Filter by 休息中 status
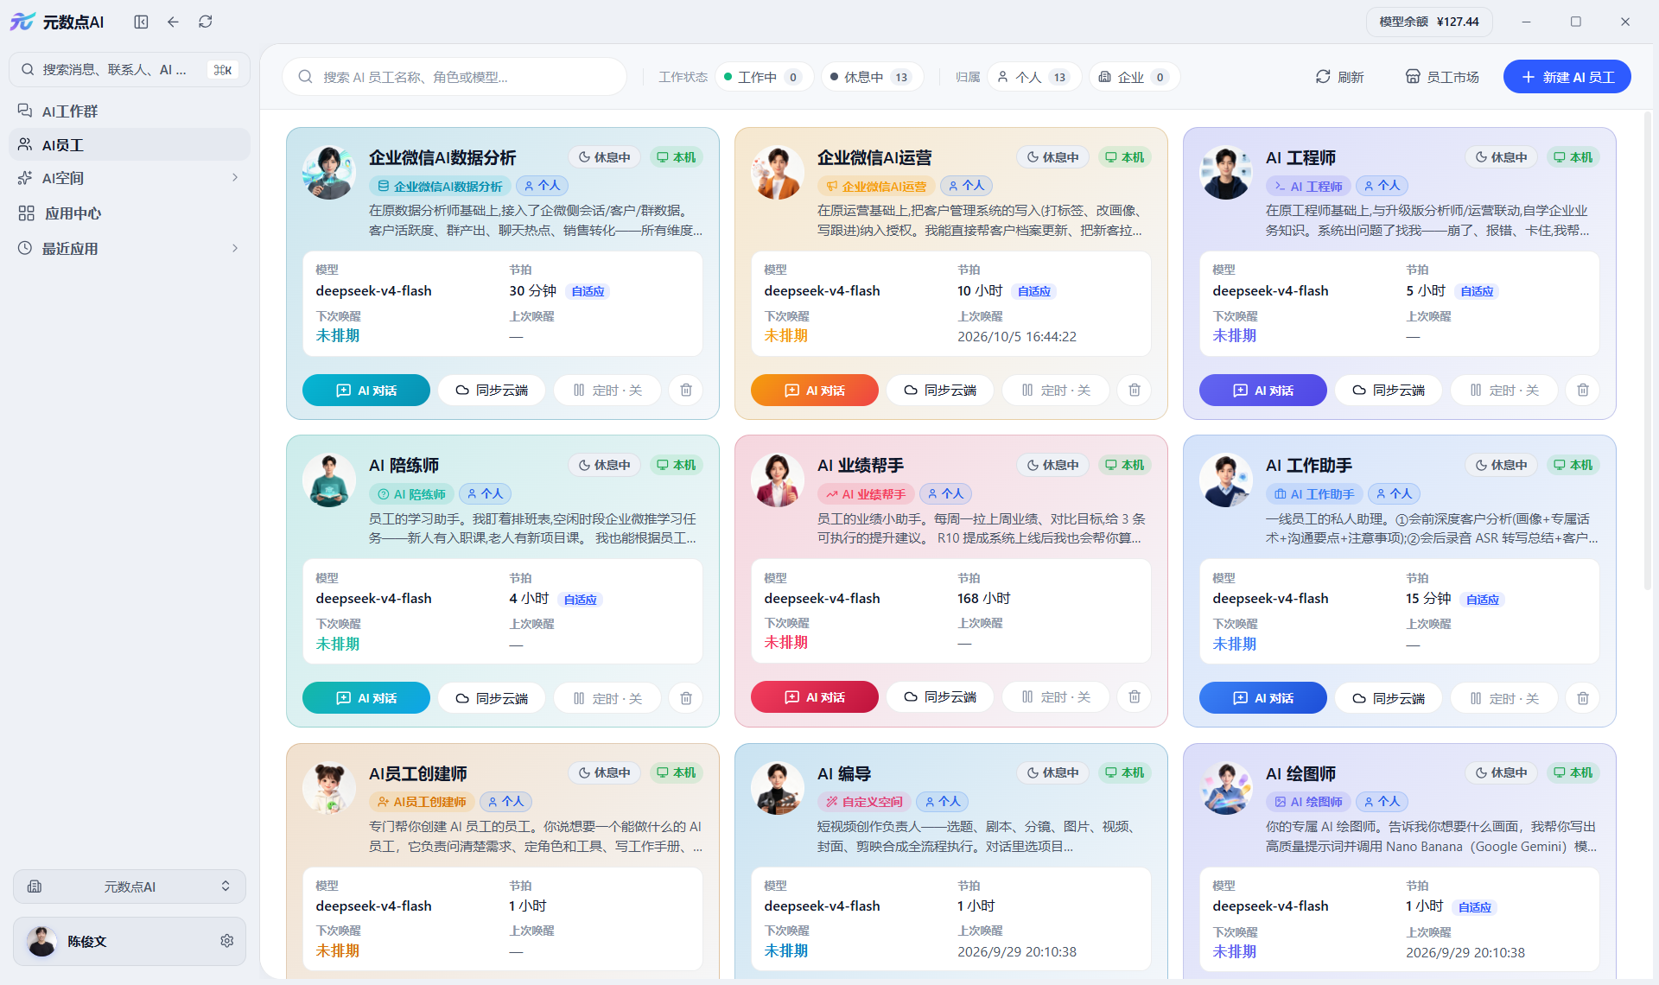This screenshot has height=985, width=1659. pos(872,77)
